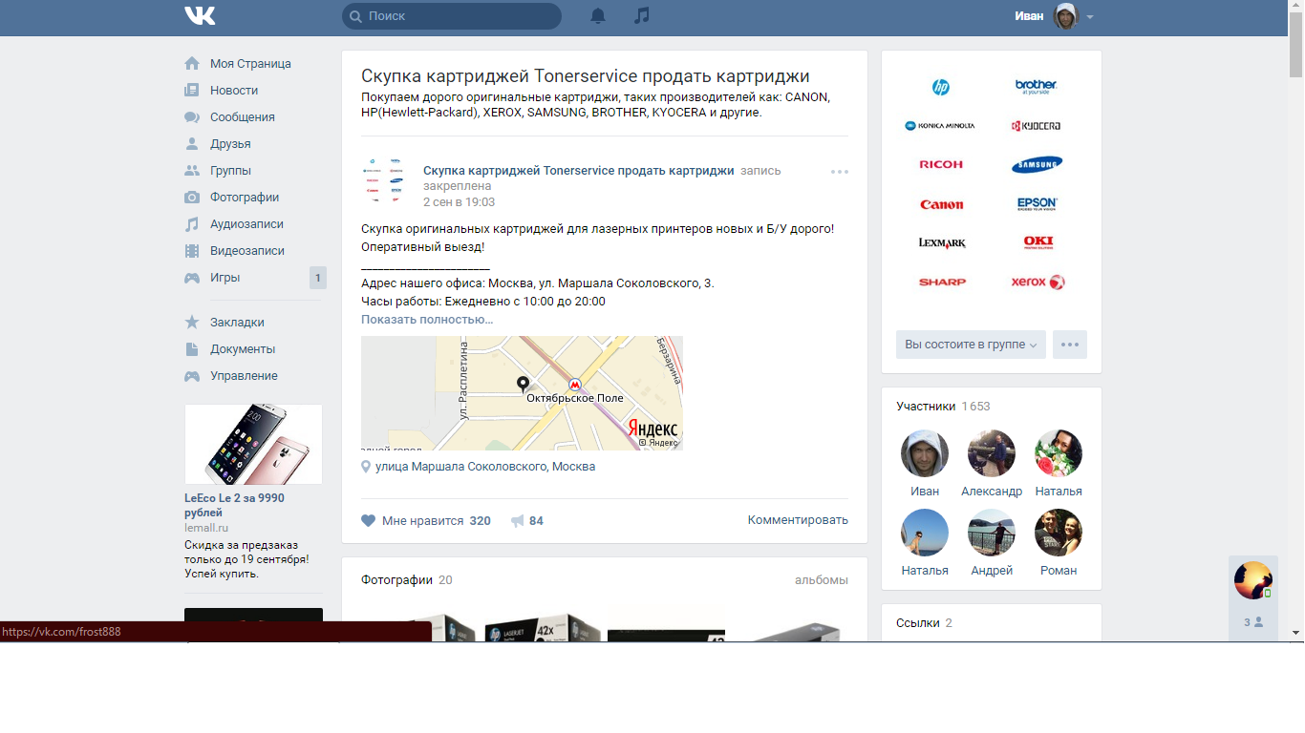1305x733 pixels.
Task: Click Иван's header avatar
Action: tap(1065, 16)
